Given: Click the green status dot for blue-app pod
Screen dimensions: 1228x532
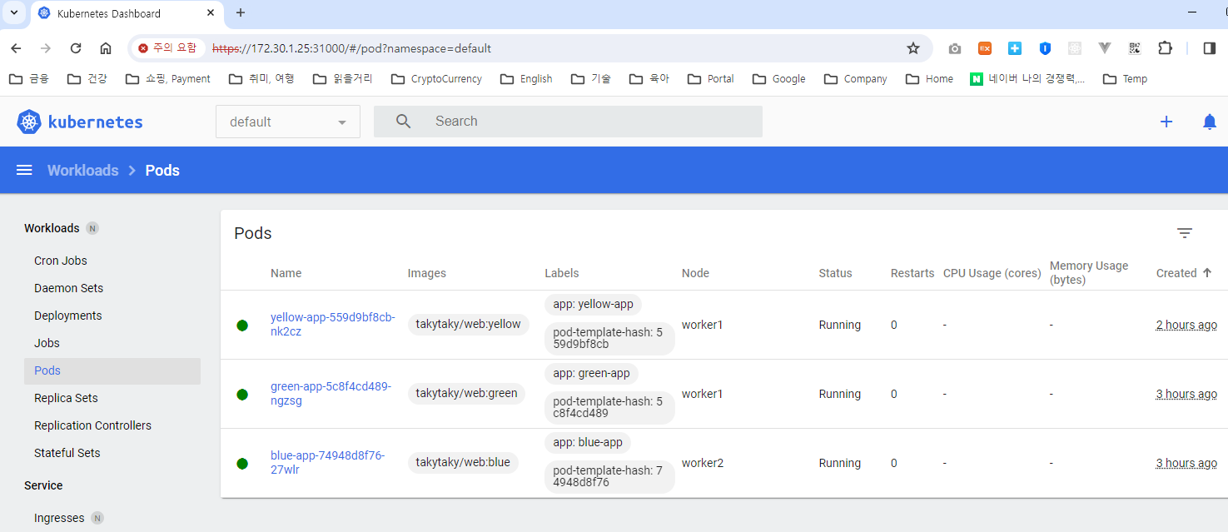Looking at the screenshot, I should [x=242, y=464].
